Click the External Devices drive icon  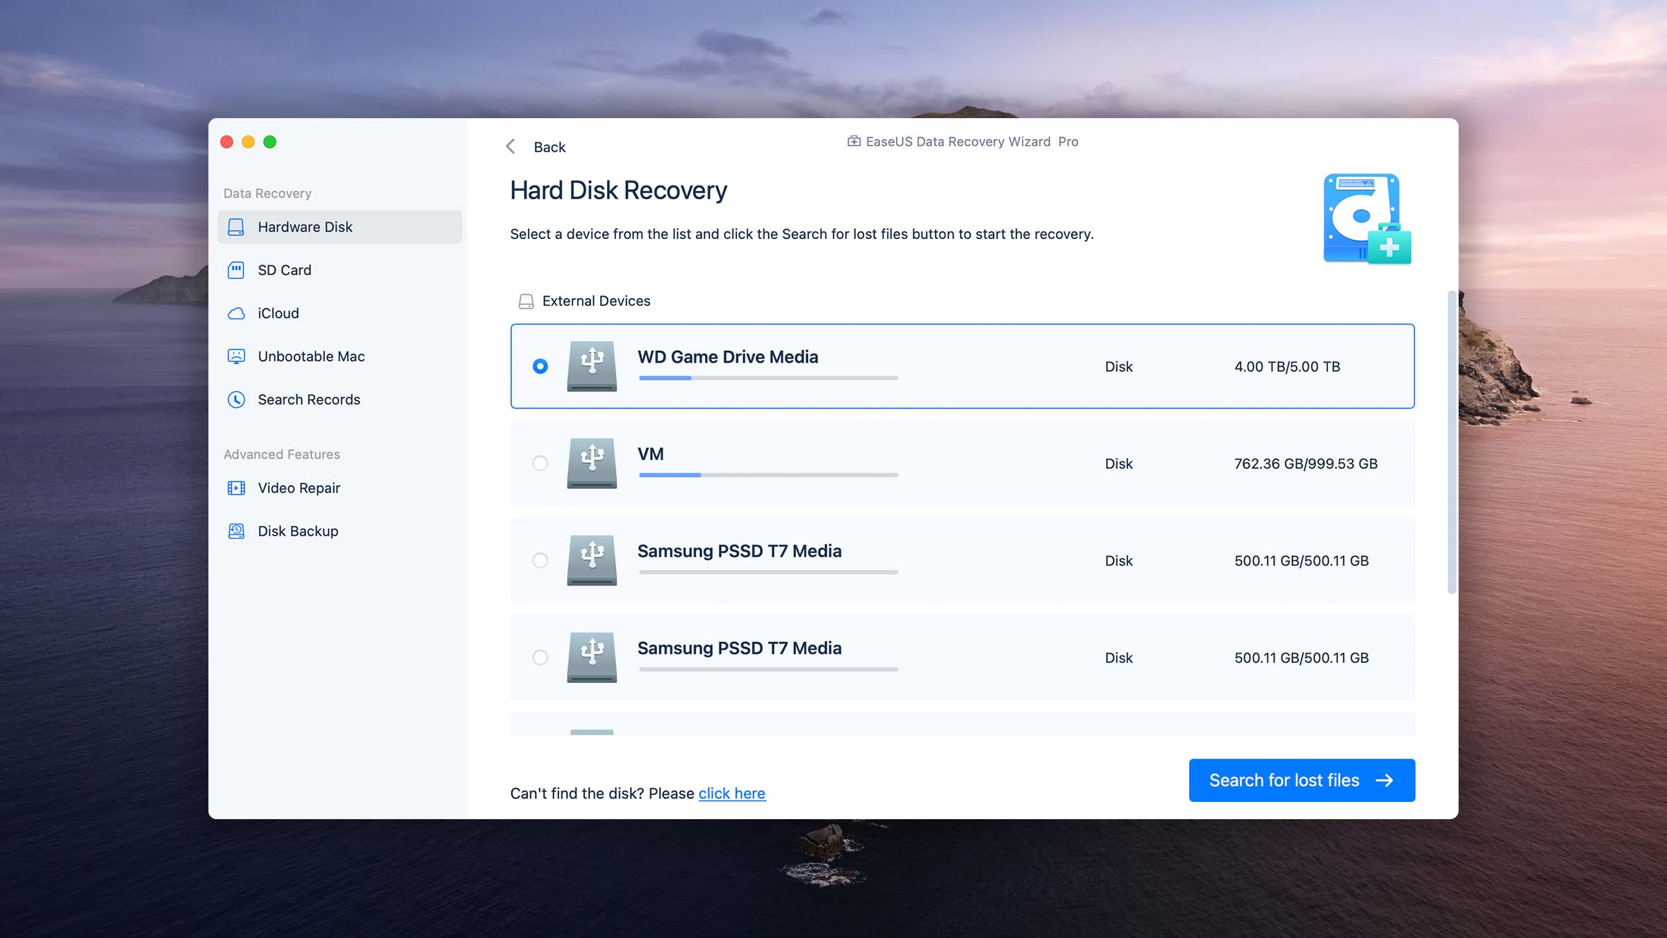tap(526, 301)
